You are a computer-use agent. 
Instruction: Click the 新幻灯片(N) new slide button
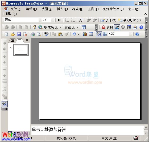point(129,20)
